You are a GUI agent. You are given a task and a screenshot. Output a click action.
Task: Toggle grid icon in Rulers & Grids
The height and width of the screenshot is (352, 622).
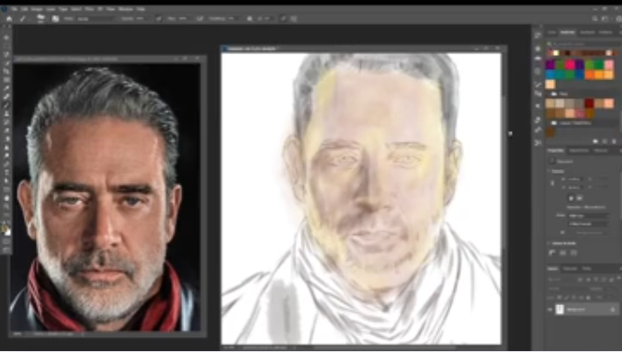tap(563, 253)
